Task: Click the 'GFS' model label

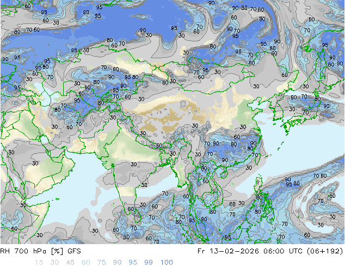Action: coord(74,251)
